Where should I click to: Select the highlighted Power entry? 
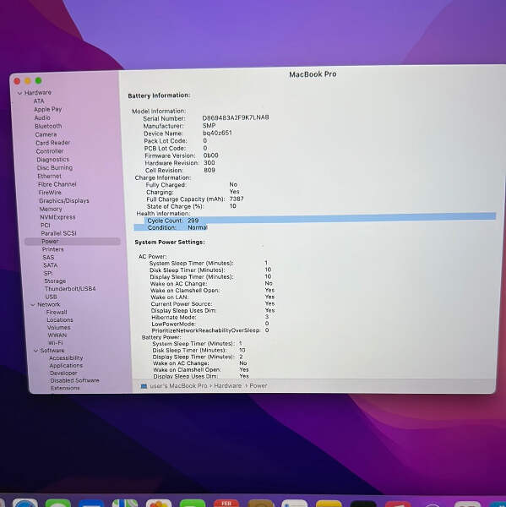[x=73, y=242]
